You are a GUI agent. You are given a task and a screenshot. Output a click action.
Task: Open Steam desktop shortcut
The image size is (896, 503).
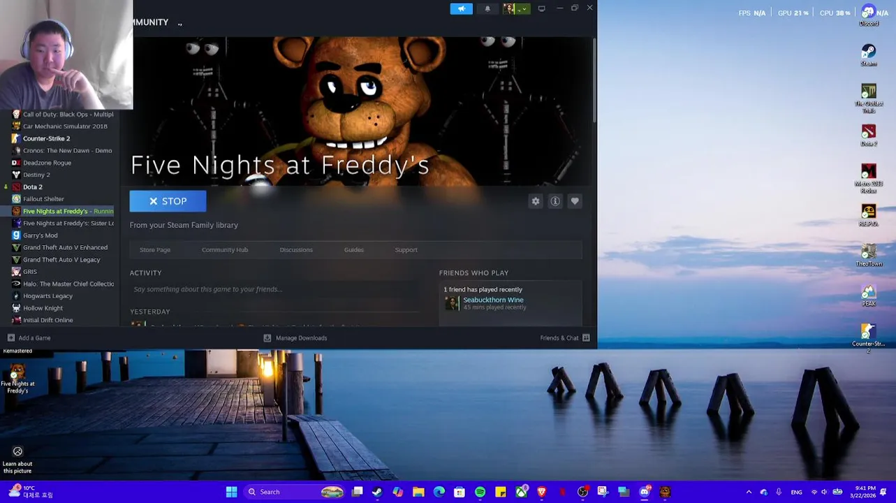869,55
